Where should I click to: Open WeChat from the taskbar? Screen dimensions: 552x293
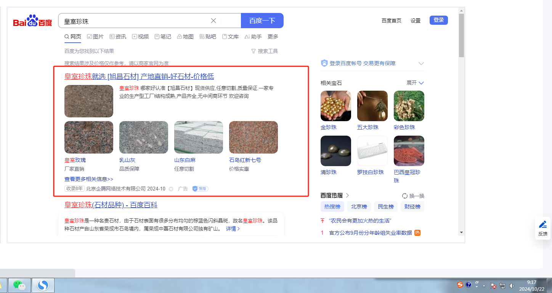(19, 285)
